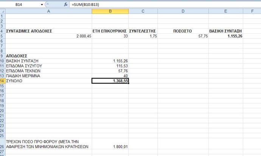Image resolution: width=261 pixels, height=156 pixels.
Task: Click the Insert Function fx icon
Action: click(x=66, y=5)
